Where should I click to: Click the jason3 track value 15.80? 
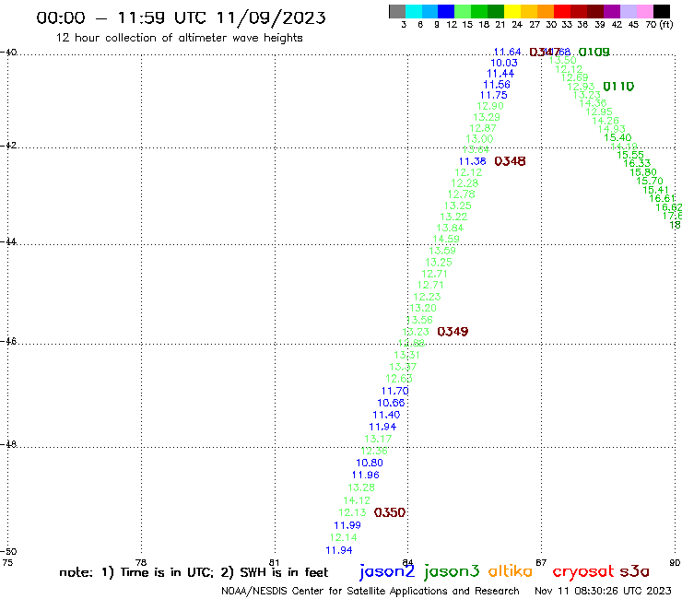pos(643,172)
